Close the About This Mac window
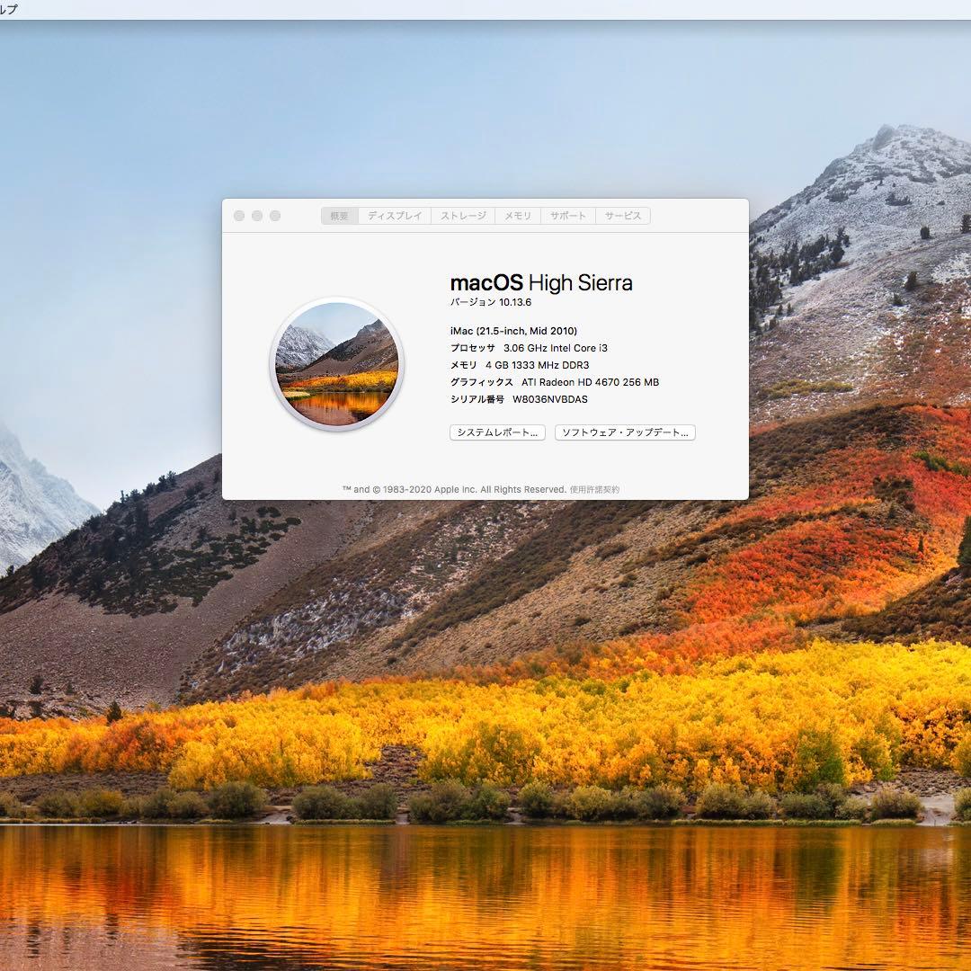971x971 pixels. pos(239,216)
